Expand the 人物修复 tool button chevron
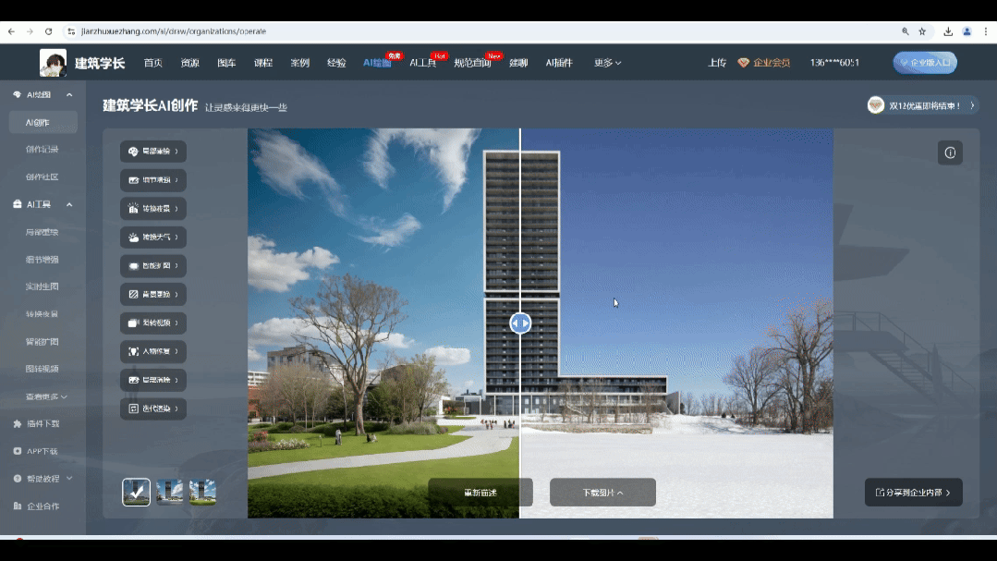Screen dimensions: 997x561 [176, 352]
